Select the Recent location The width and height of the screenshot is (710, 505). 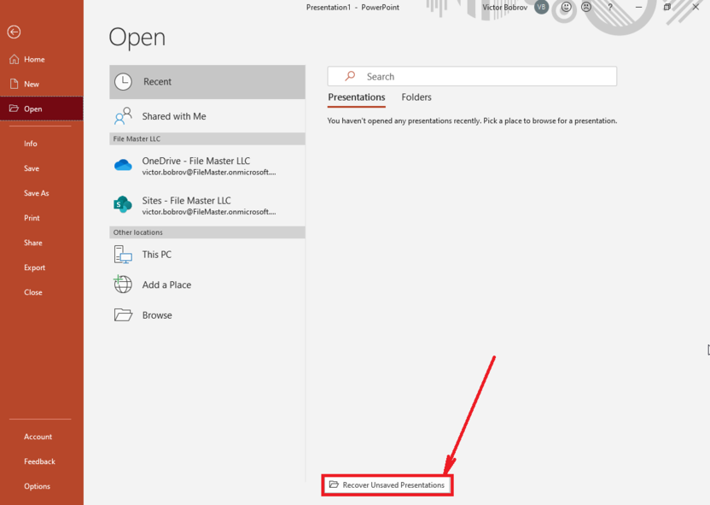tap(207, 82)
